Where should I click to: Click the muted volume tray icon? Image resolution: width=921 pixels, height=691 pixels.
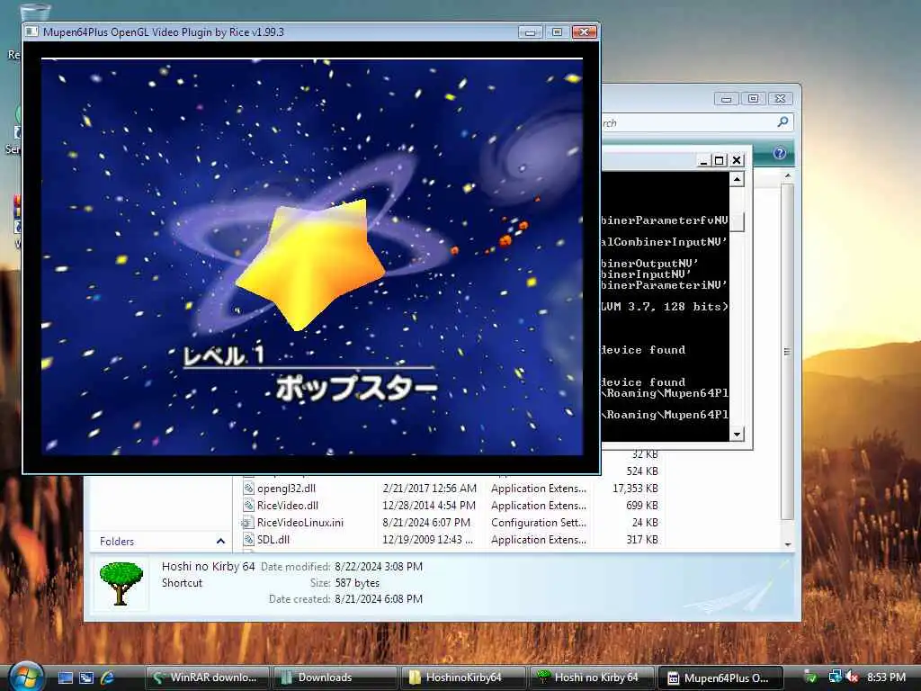pos(852,678)
